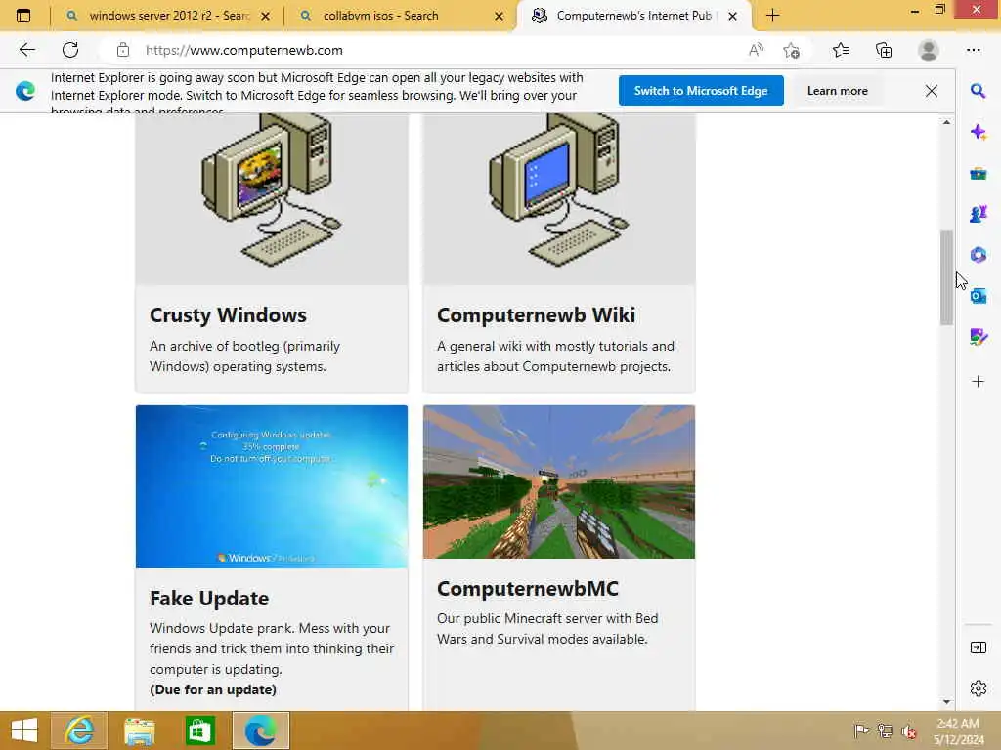Open Settings and more ellipsis menu
The height and width of the screenshot is (750, 1001).
[x=974, y=50]
